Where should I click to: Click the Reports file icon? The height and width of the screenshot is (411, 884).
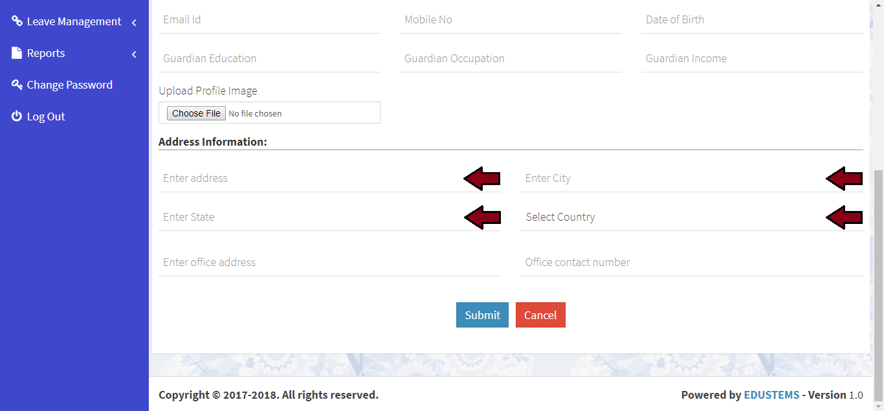[x=17, y=53]
